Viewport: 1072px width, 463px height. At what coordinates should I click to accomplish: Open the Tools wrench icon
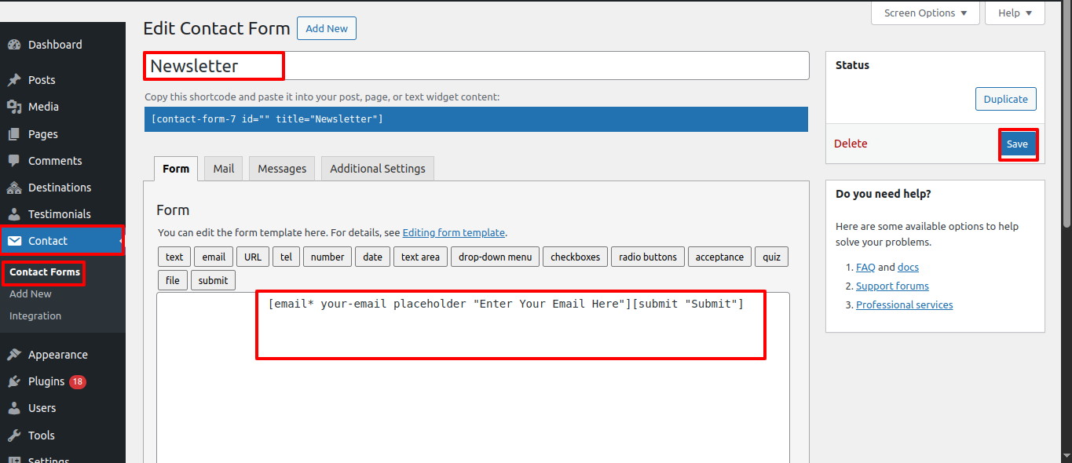tap(14, 436)
